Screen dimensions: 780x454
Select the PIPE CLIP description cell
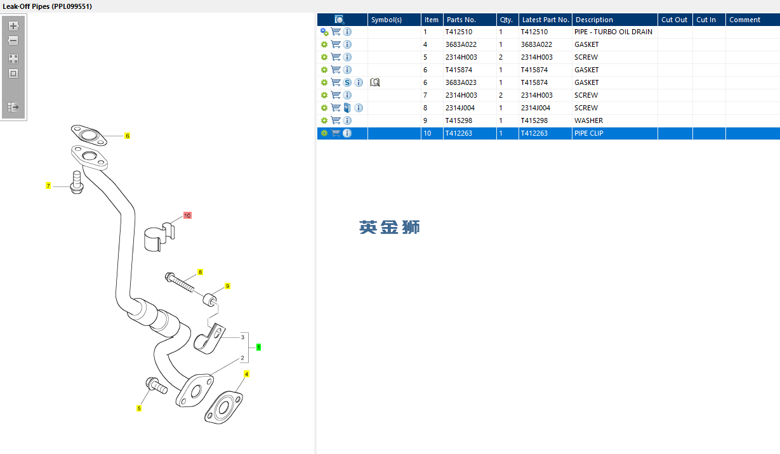[615, 133]
